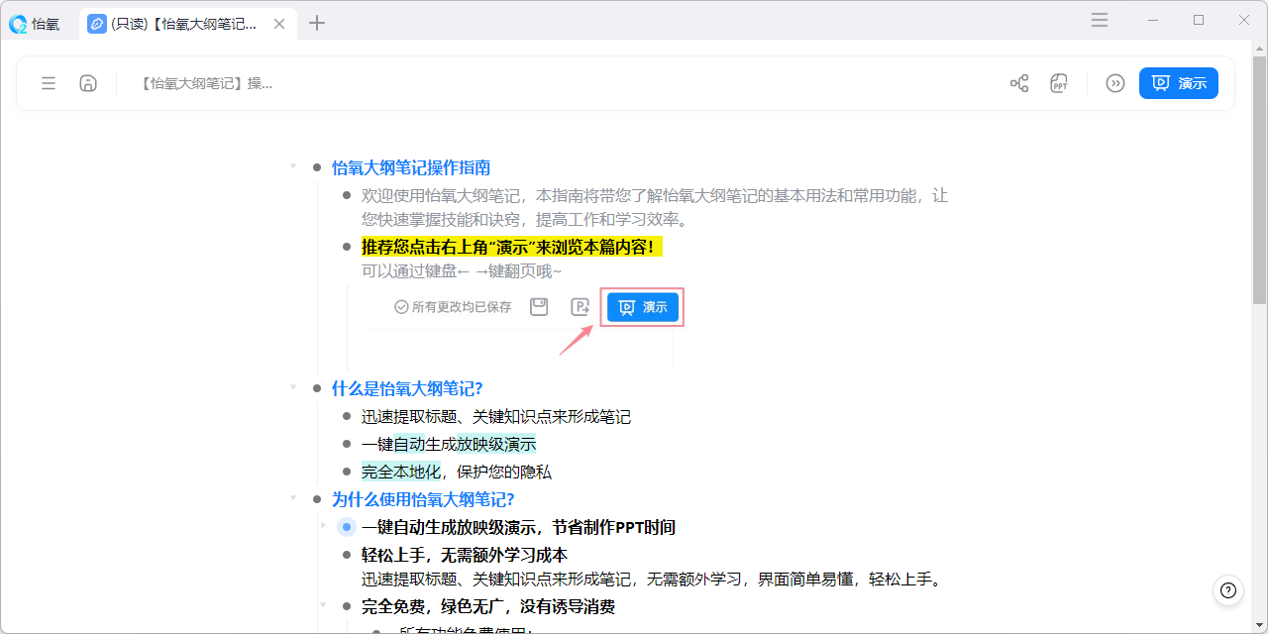Open the sidebar outline hamburger menu in toolbar
The image size is (1268, 634).
pos(49,83)
